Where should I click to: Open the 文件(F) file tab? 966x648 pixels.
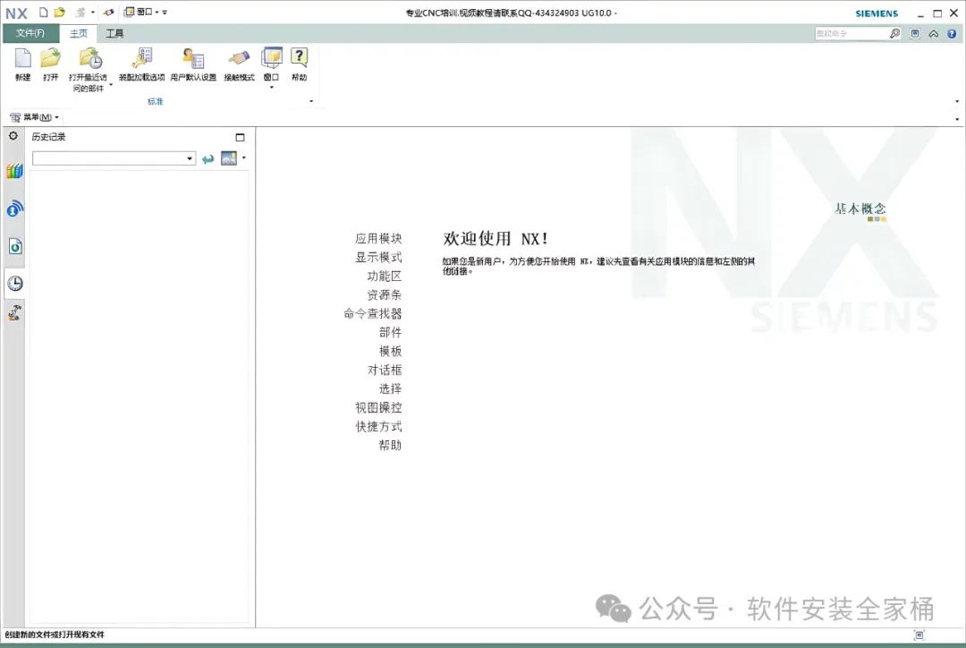[x=30, y=33]
